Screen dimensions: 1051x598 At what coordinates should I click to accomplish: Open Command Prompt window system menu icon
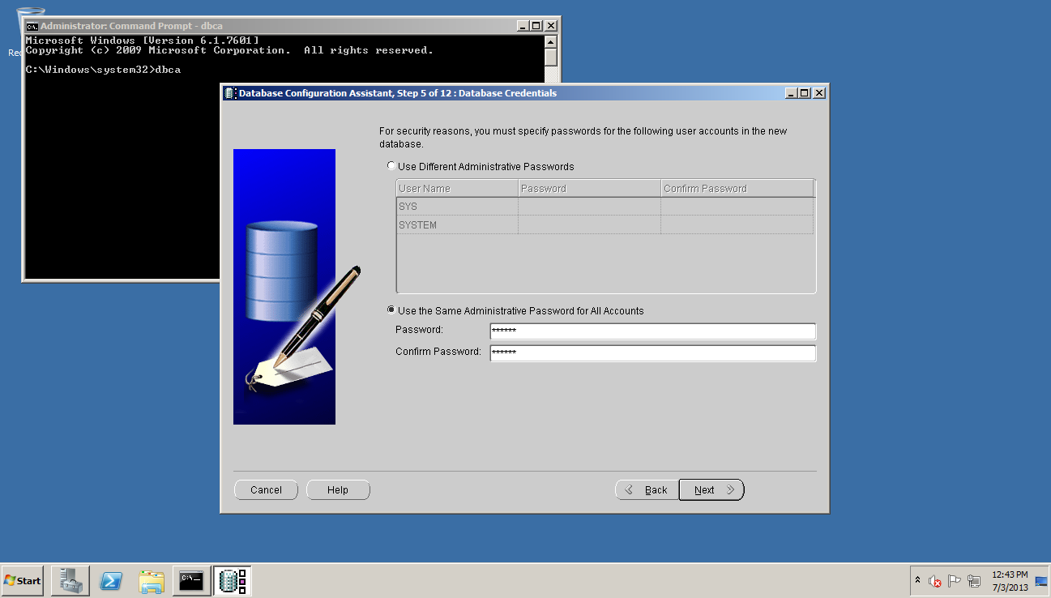click(32, 26)
